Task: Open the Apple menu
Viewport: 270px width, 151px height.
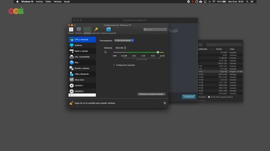Action: tap(17, 2)
